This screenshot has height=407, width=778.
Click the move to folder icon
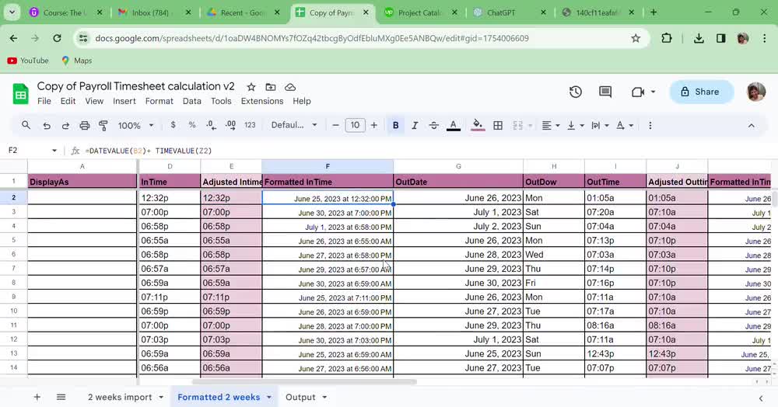[271, 87]
